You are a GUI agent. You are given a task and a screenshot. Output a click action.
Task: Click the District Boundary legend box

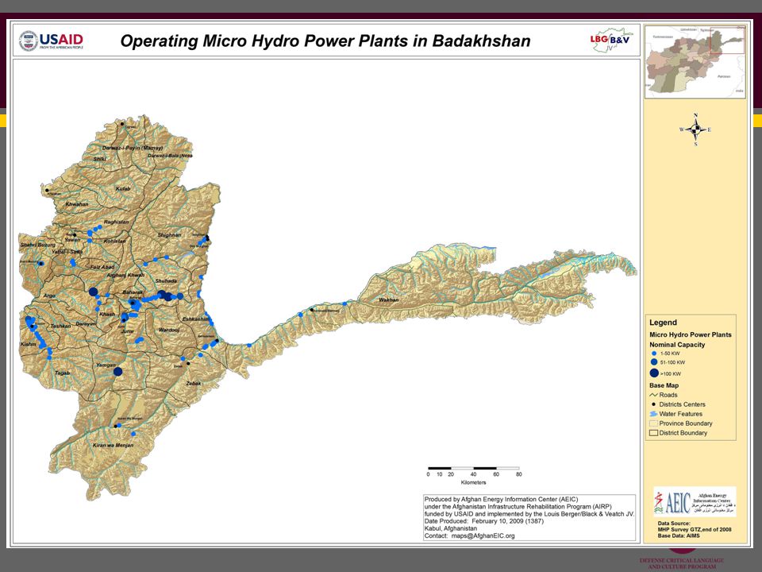tap(653, 433)
